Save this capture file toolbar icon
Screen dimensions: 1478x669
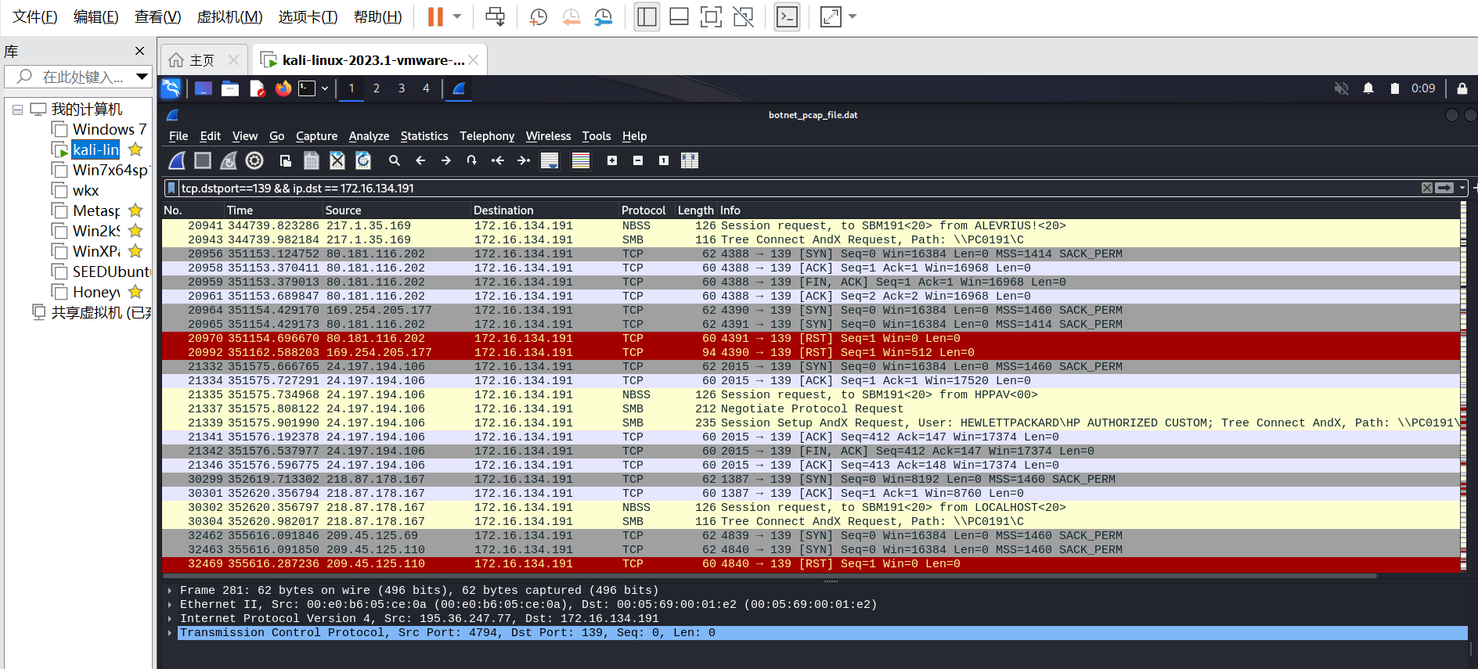(x=312, y=160)
